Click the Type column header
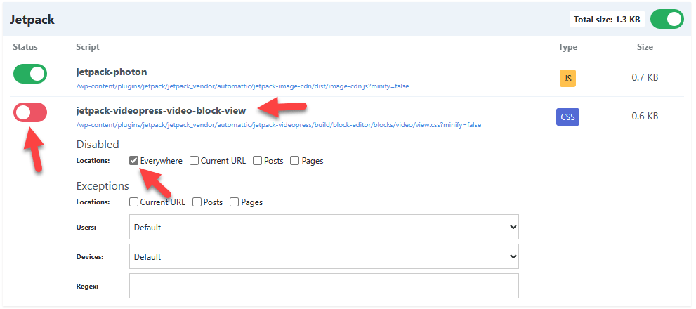The image size is (696, 309). pos(567,47)
